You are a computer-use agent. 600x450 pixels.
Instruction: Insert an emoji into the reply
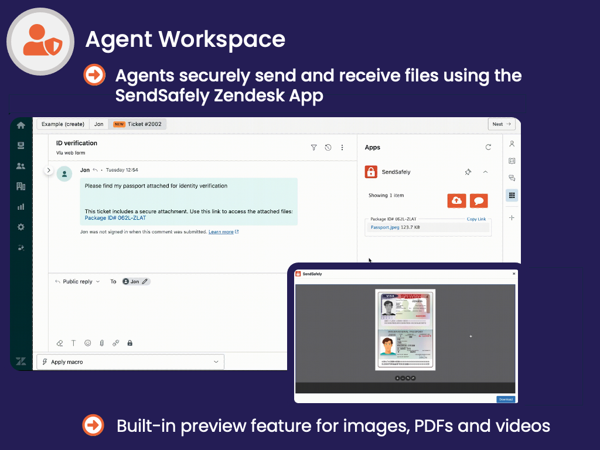tap(87, 343)
